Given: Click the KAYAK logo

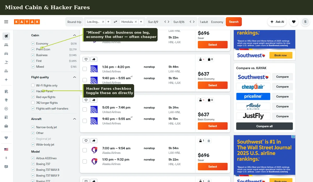Looking at the screenshot, I should (x=27, y=22).
